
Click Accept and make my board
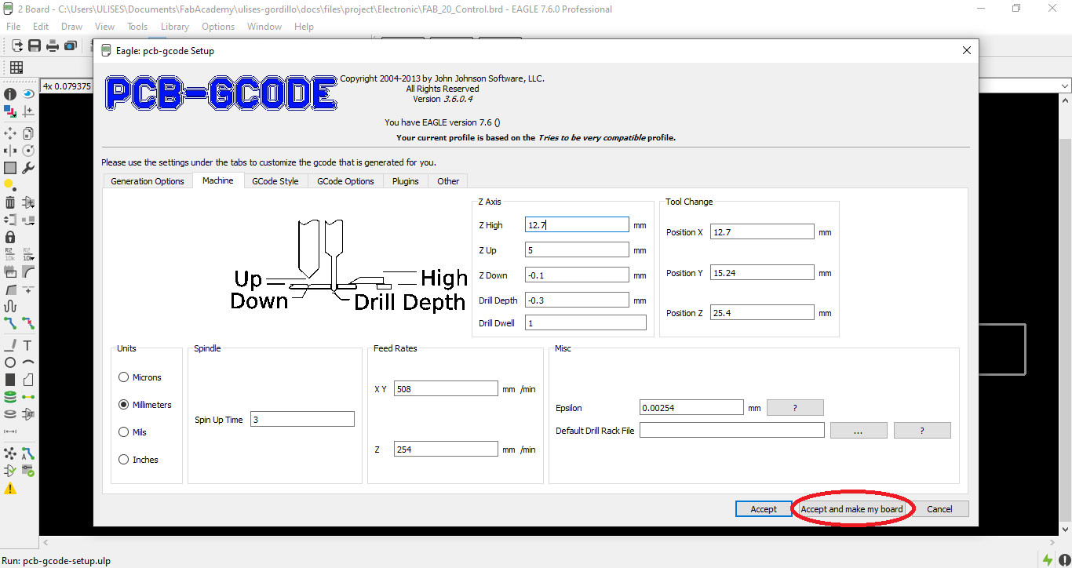tap(851, 509)
